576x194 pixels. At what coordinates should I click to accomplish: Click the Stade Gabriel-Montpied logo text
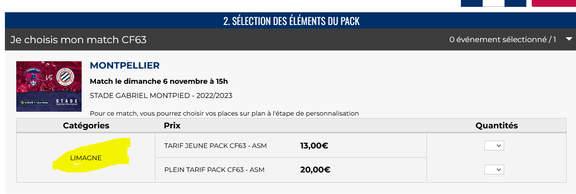point(67,102)
